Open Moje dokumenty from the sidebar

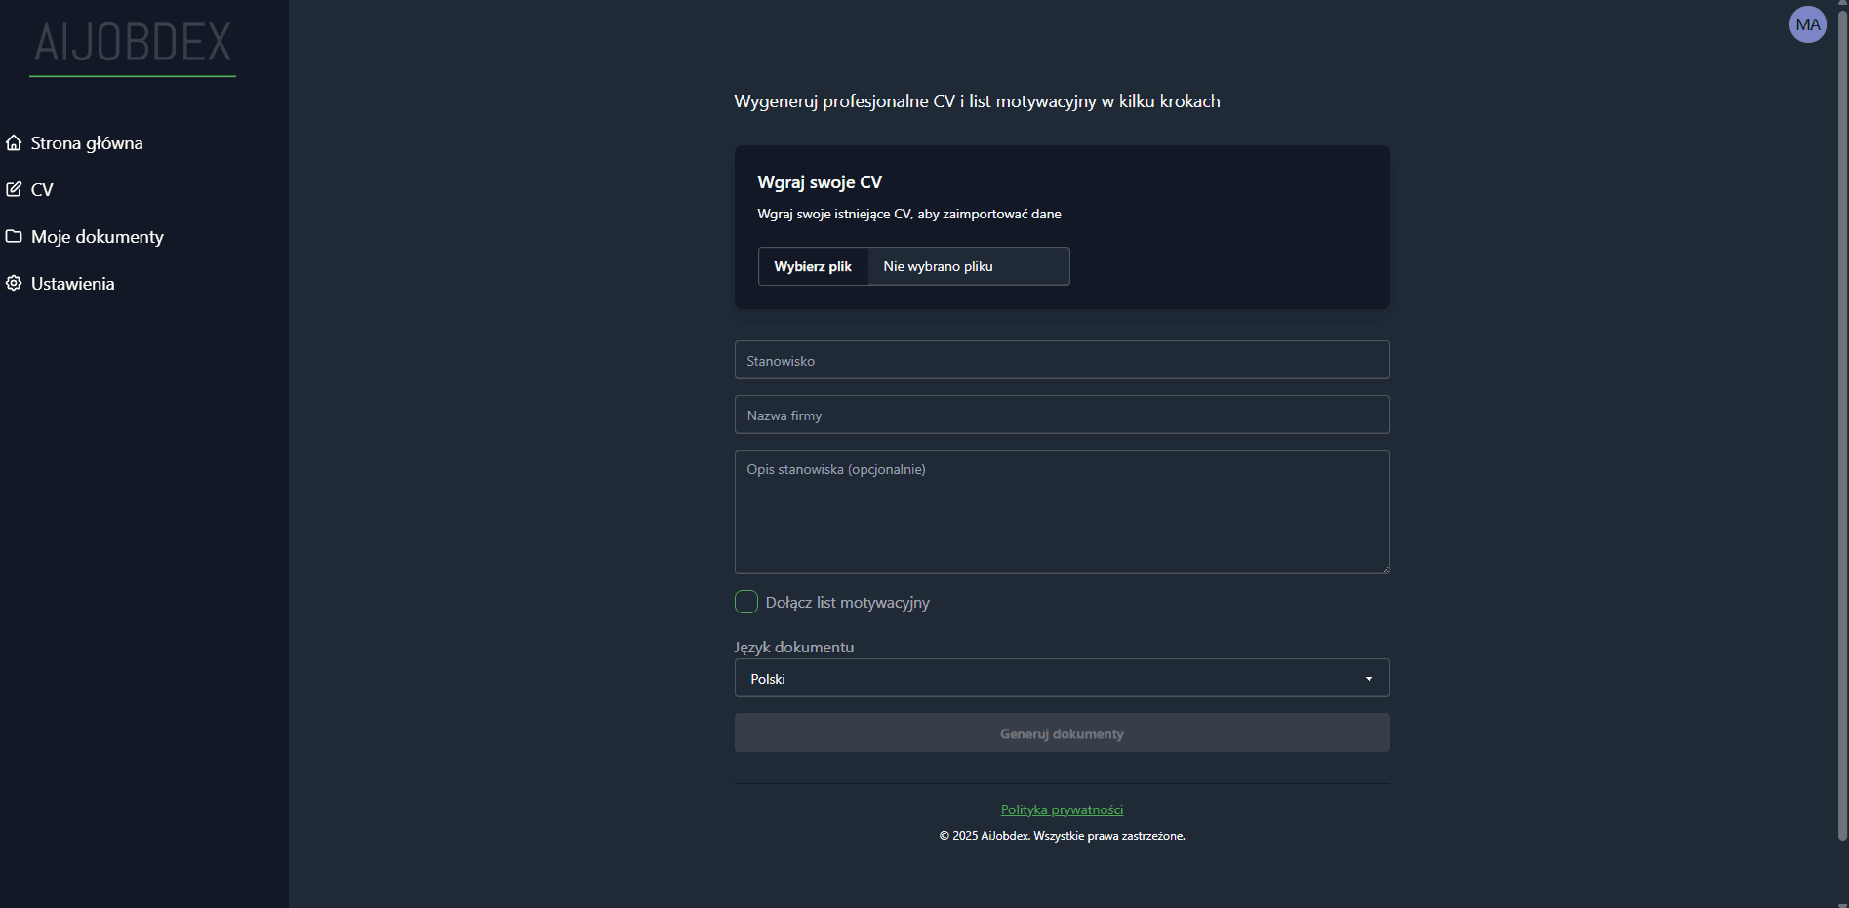[97, 237]
